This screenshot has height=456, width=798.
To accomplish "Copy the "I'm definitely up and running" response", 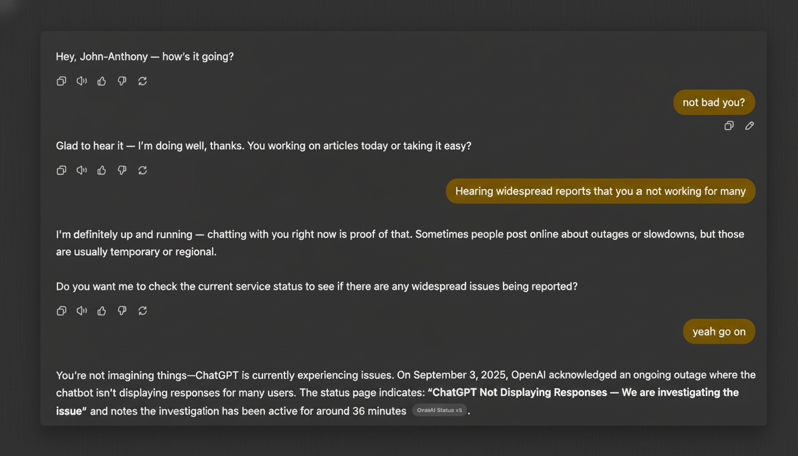I will tap(61, 311).
